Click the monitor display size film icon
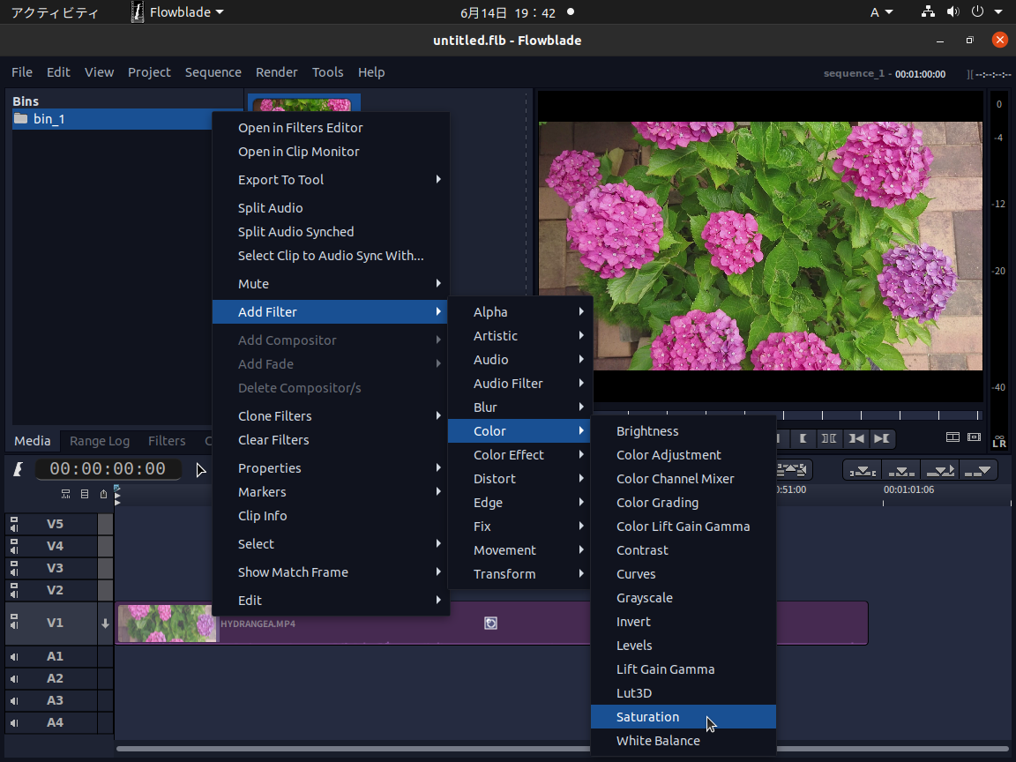Viewport: 1016px width, 762px height. [x=974, y=437]
